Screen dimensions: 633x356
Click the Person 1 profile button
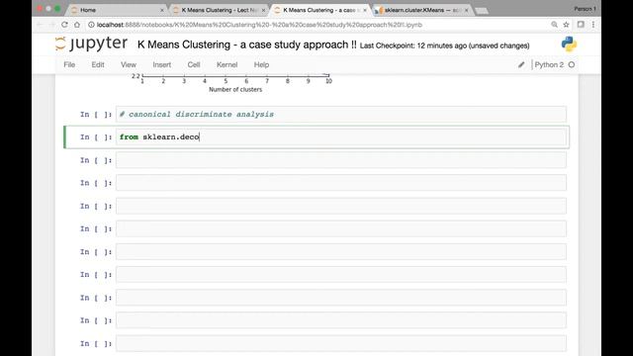[x=585, y=9]
